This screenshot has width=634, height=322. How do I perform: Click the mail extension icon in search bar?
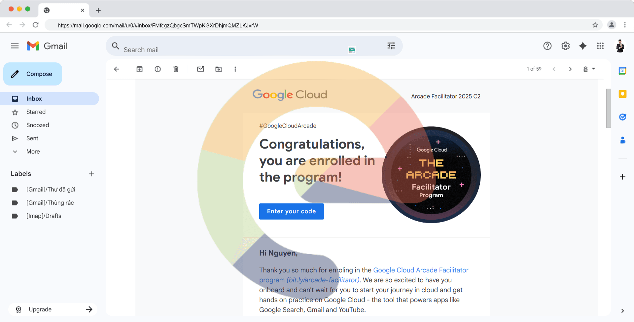pos(352,50)
